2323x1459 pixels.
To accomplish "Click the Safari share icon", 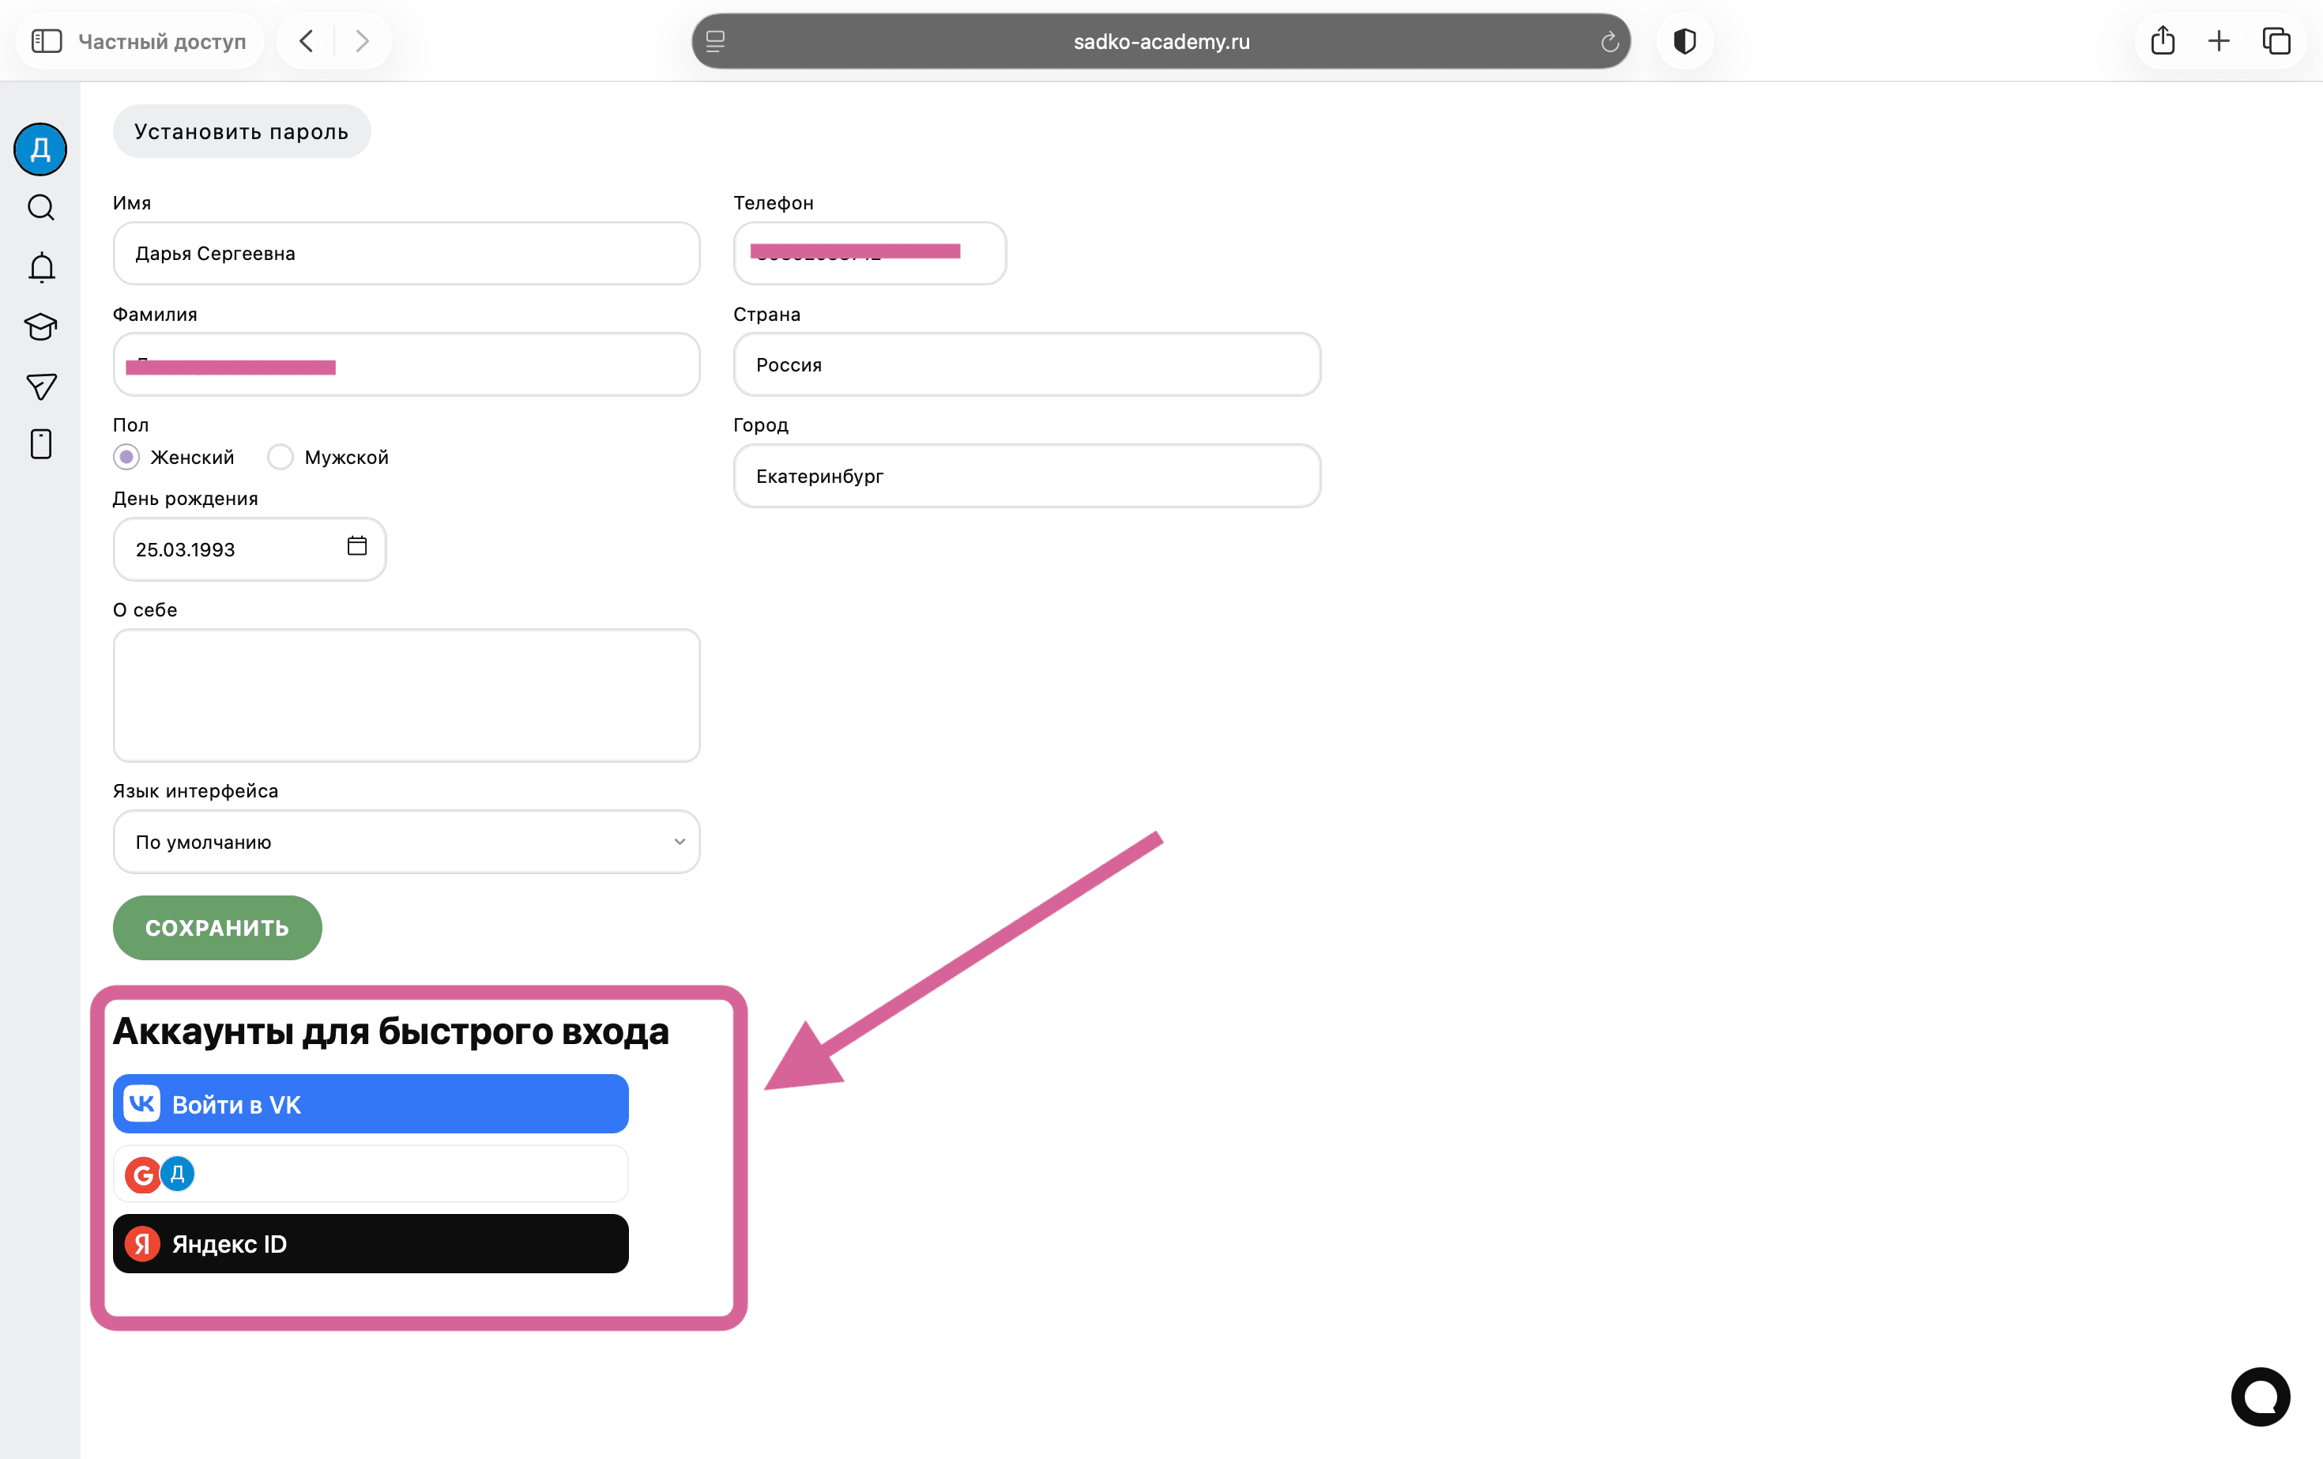I will 2163,41.
